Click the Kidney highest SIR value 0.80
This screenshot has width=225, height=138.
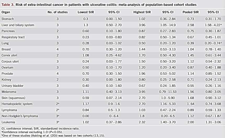(142, 80)
